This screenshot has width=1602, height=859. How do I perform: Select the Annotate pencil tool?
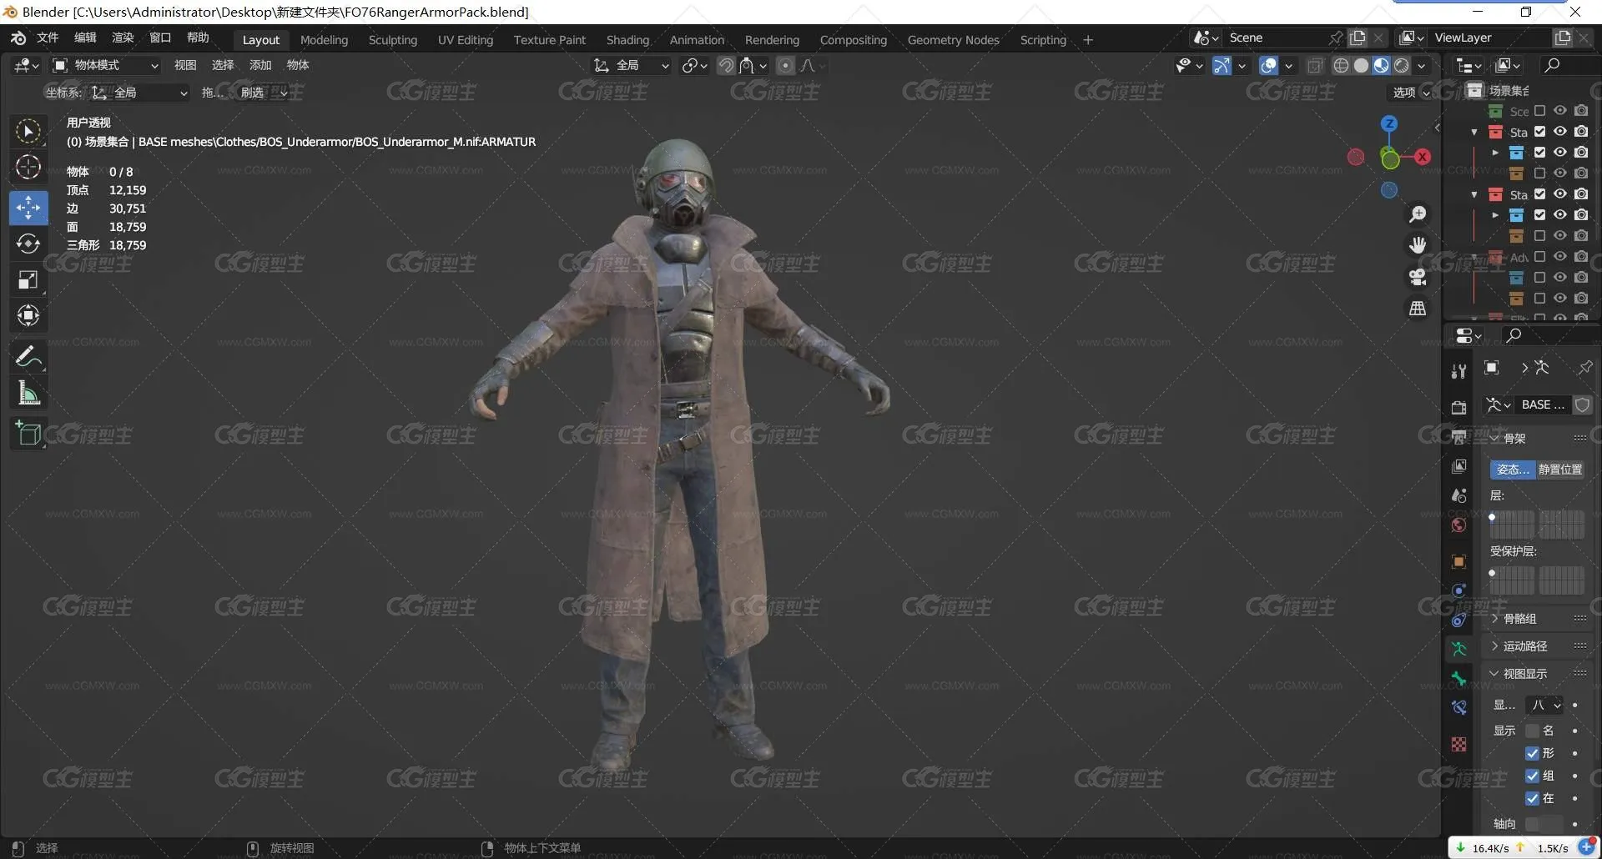point(28,357)
